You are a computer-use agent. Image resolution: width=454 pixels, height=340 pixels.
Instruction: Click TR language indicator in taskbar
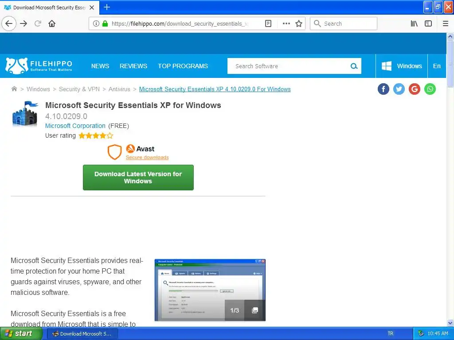pyautogui.click(x=390, y=333)
